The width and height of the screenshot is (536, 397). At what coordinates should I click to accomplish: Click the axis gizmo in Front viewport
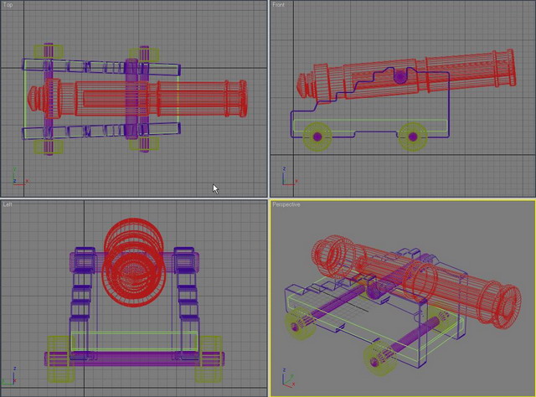[x=289, y=177]
